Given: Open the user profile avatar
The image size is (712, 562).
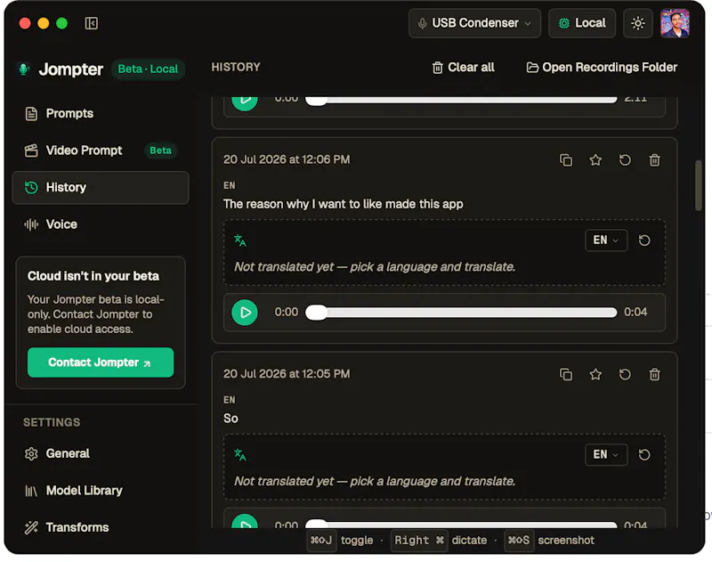Looking at the screenshot, I should 675,23.
